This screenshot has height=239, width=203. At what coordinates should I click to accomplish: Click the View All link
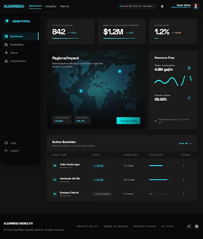(185, 143)
